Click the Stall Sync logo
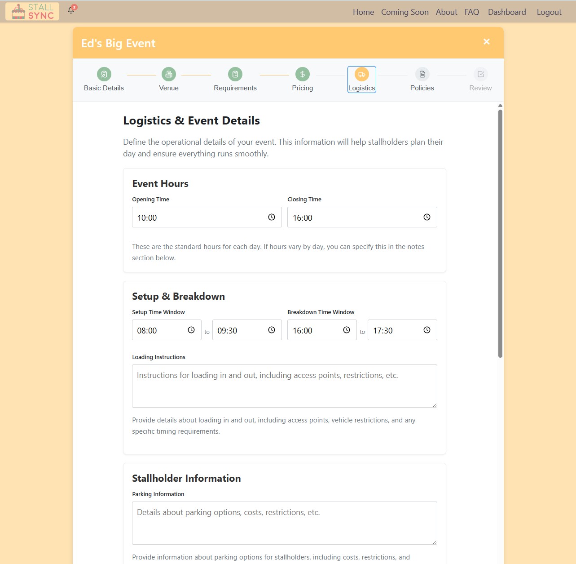Screen dimensions: 576x564 coord(32,12)
